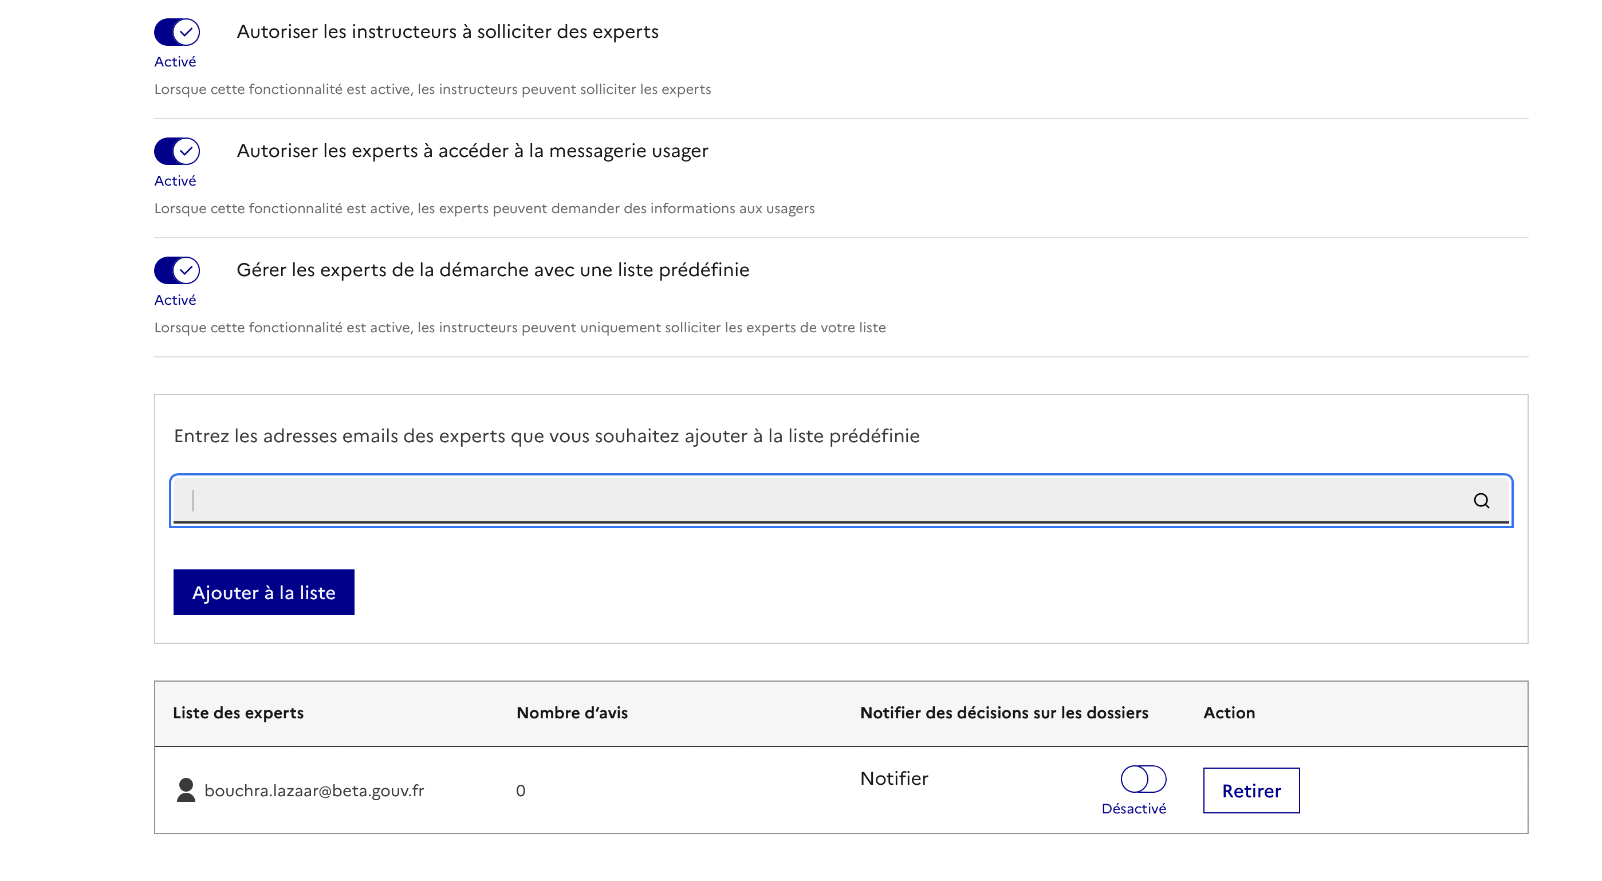
Task: Disable instructors soliciting experts toggle
Action: (176, 32)
